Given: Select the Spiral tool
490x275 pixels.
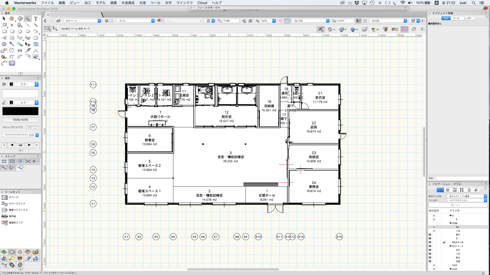Looking at the screenshot, I should click(x=4, y=44).
